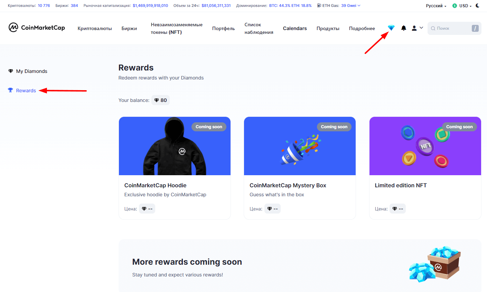The image size is (487, 292).
Task: Click market cap value $1,469,919,918,010
Action: [x=150, y=6]
